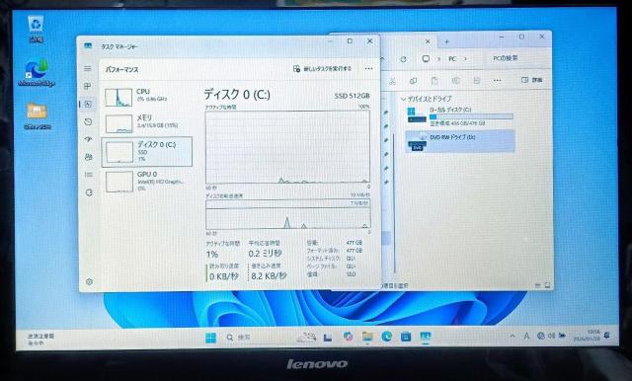Select ディスク 0 (C:) entry in performance list
Screen dimensions: 632x381
[147, 151]
